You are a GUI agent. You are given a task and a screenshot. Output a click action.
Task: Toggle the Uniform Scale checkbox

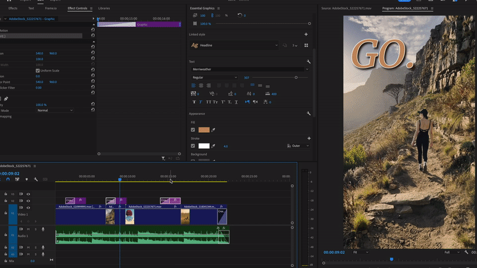click(x=38, y=71)
